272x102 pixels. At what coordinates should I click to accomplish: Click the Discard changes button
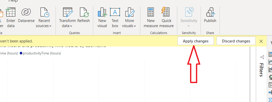pos(236,41)
